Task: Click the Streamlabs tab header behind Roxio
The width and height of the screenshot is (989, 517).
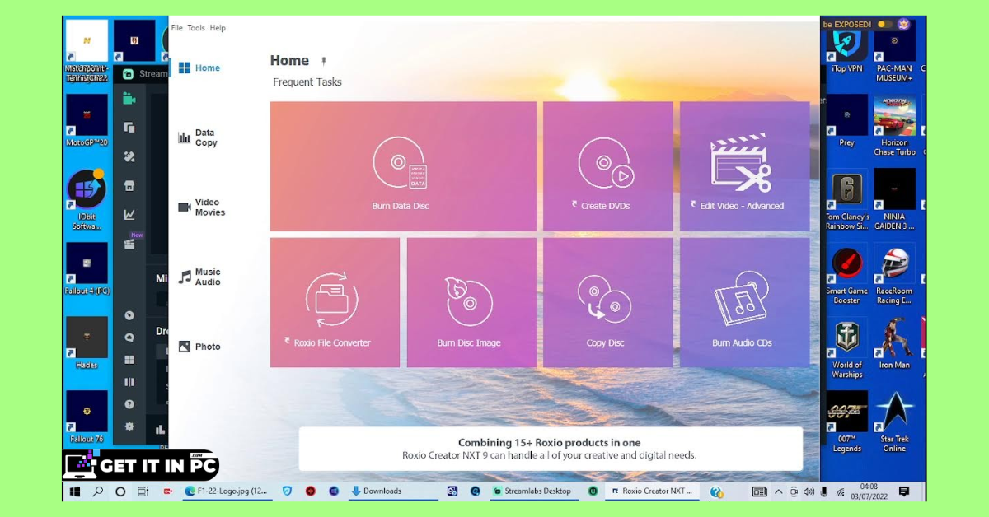Action: [x=144, y=73]
